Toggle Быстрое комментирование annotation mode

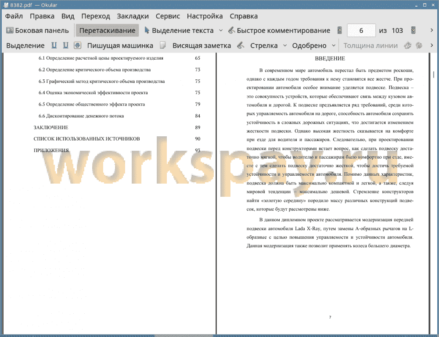pyautogui.click(x=279, y=31)
